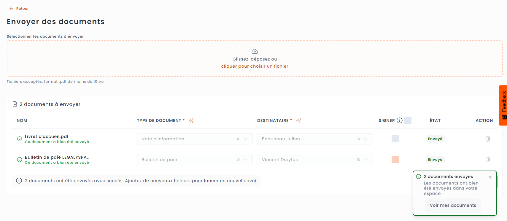Delete the Bulletin de paie document row
This screenshot has width=507, height=221.
click(x=487, y=160)
